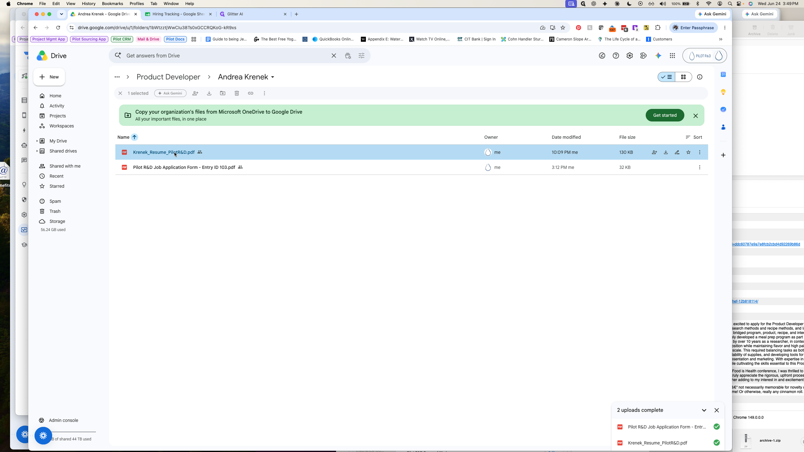Expand hidden breadcrumb folders ellipsis
The height and width of the screenshot is (452, 804).
tap(117, 77)
